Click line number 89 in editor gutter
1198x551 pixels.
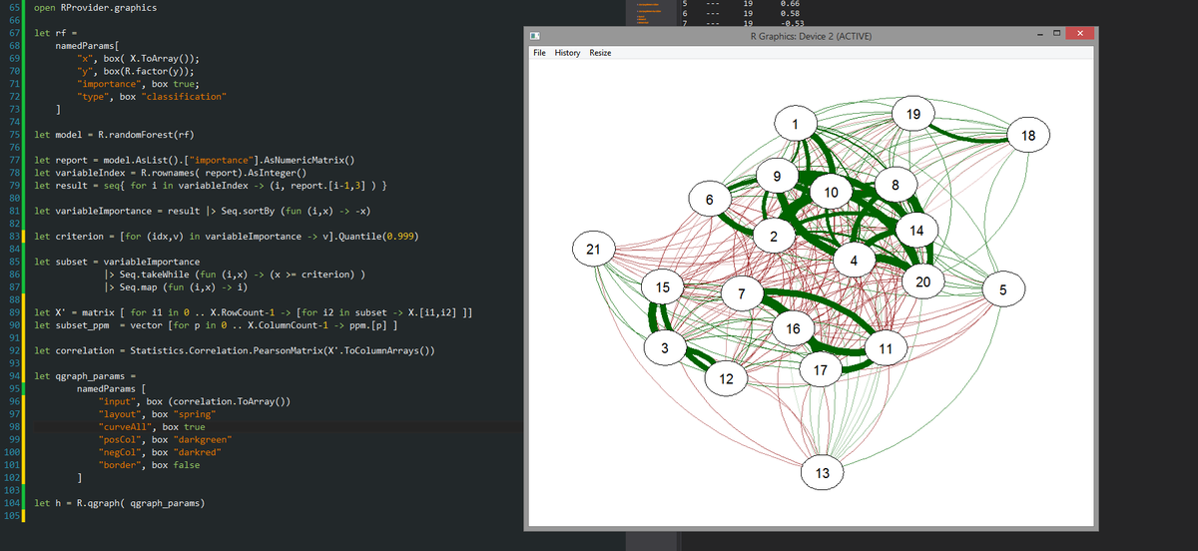(x=15, y=312)
